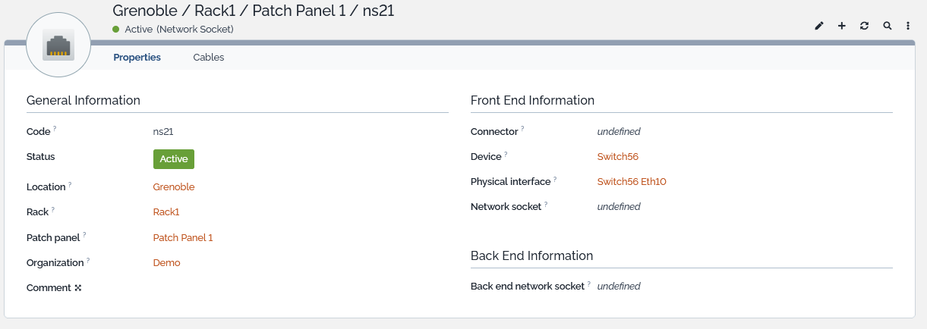This screenshot has height=329, width=927.
Task: Click the magnifier search icon
Action: (887, 26)
